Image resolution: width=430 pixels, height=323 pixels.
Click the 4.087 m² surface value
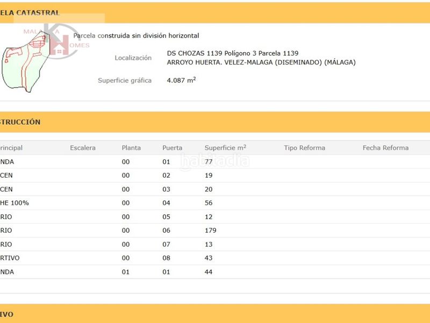(181, 80)
